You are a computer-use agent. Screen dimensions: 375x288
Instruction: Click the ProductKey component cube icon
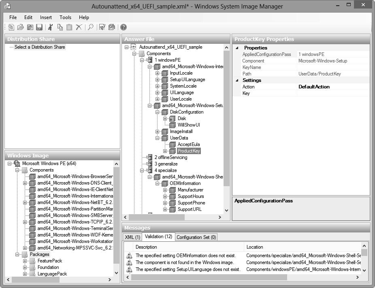173,151
